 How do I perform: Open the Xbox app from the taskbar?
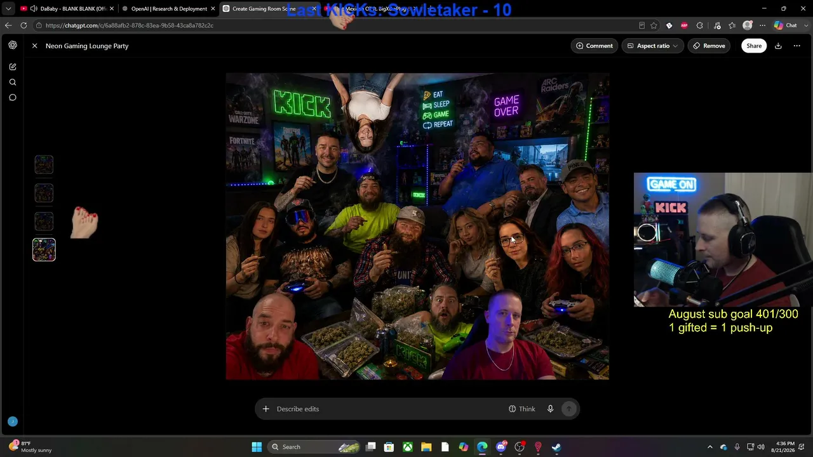pyautogui.click(x=408, y=447)
